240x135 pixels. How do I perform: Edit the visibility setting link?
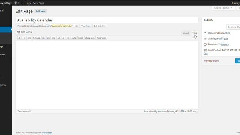point(226,39)
